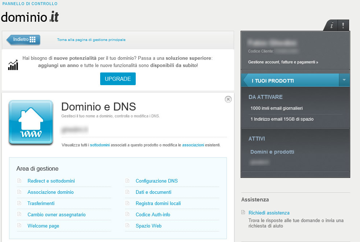Open Configurazione DNS
This screenshot has height=242, width=360.
[156, 181]
